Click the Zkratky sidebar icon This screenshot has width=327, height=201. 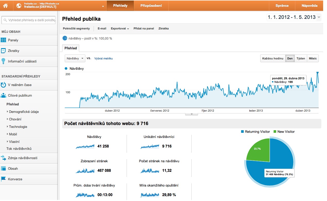pos(3,51)
